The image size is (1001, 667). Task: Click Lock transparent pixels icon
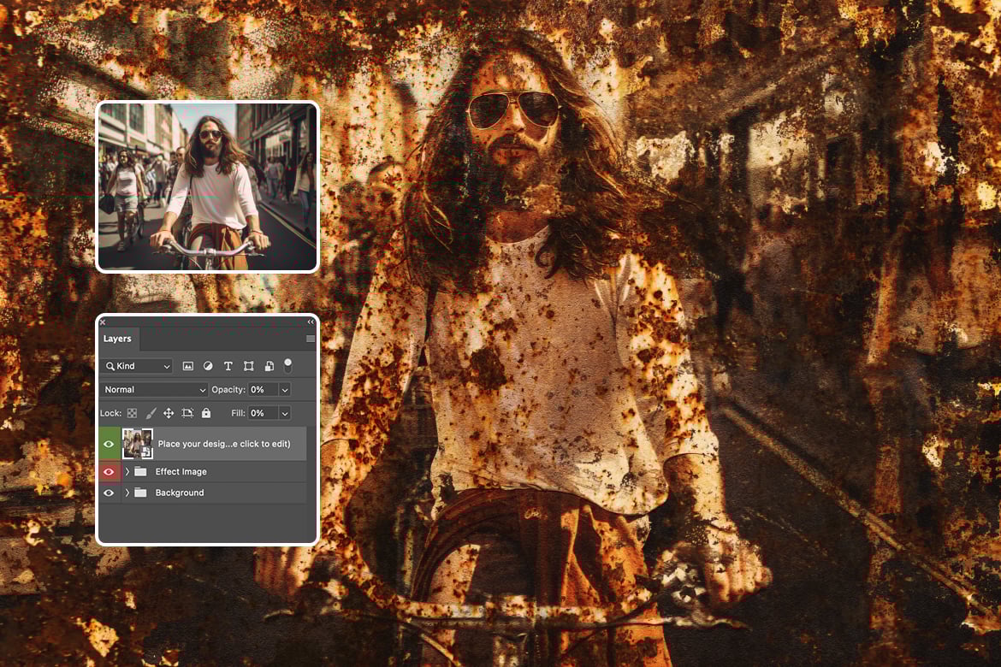pyautogui.click(x=132, y=413)
